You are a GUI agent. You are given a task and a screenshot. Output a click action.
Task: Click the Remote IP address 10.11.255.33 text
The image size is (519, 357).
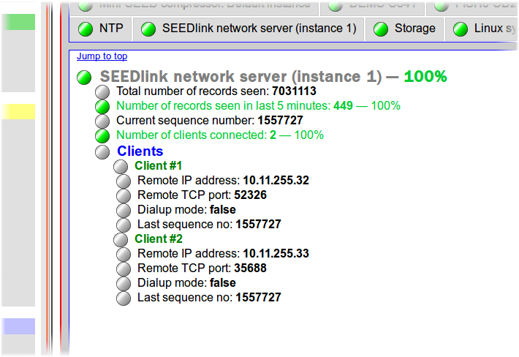(223, 253)
